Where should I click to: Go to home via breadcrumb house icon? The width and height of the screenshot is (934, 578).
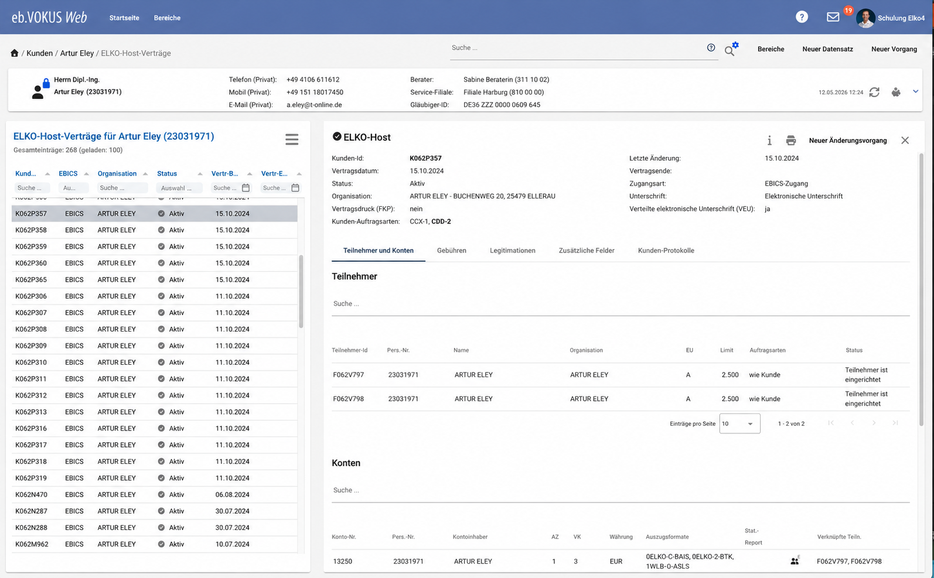(x=14, y=53)
